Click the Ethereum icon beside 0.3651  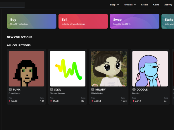92,101
